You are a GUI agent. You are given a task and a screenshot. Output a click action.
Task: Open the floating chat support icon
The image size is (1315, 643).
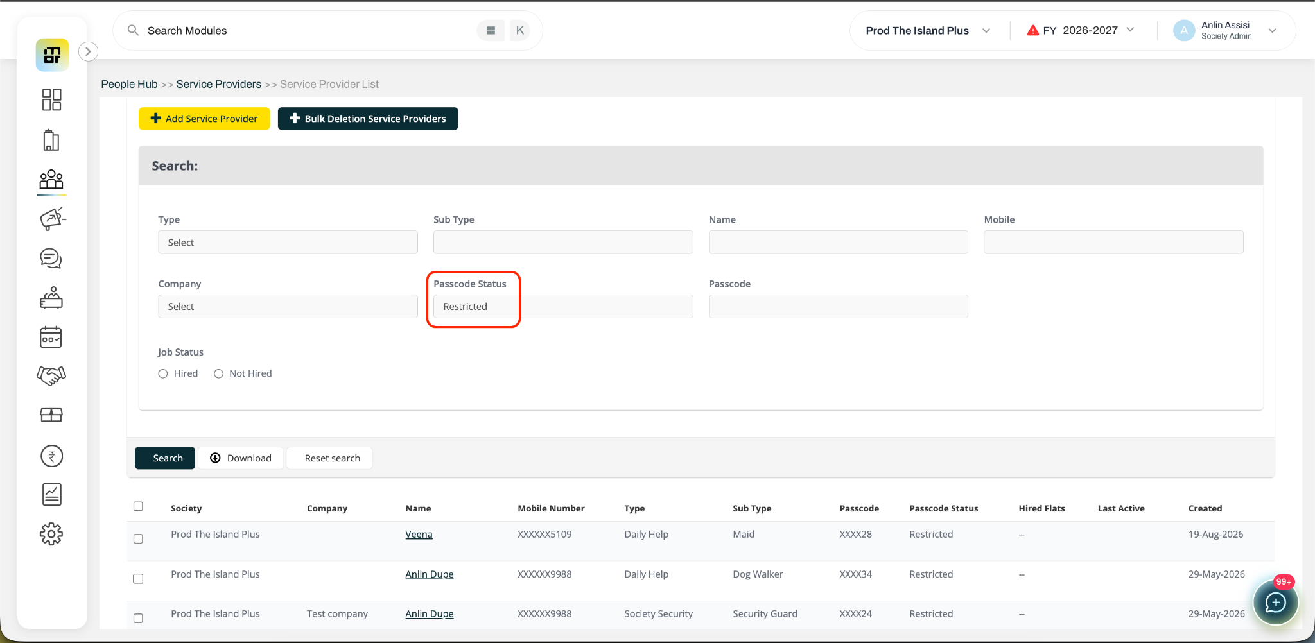1275,603
